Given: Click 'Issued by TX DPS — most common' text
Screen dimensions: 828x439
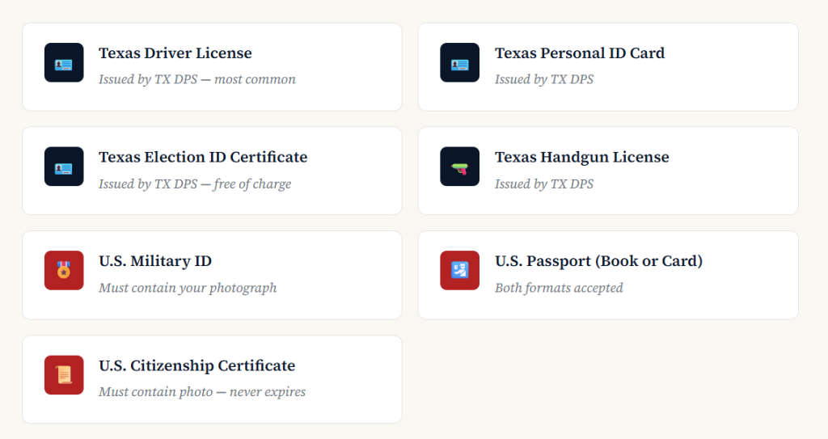Looking at the screenshot, I should click(x=197, y=79).
